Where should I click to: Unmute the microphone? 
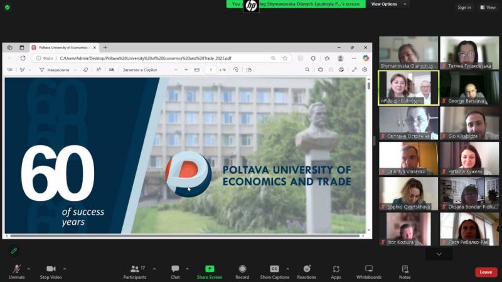[x=16, y=271]
